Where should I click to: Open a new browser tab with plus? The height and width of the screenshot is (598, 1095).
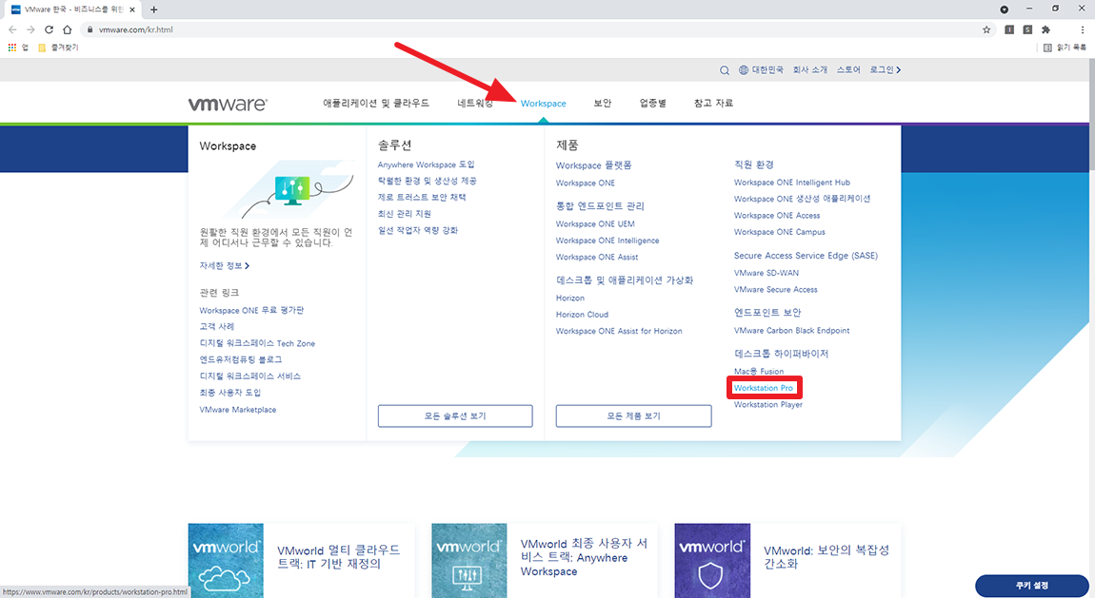tap(153, 10)
